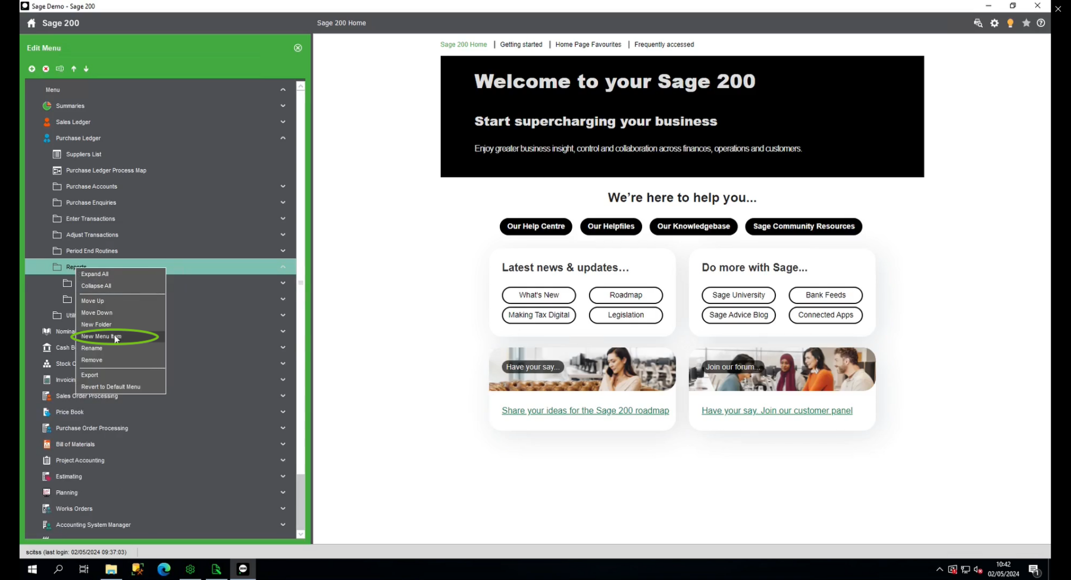The height and width of the screenshot is (580, 1071).
Task: Close the Edit Menu panel
Action: [298, 48]
